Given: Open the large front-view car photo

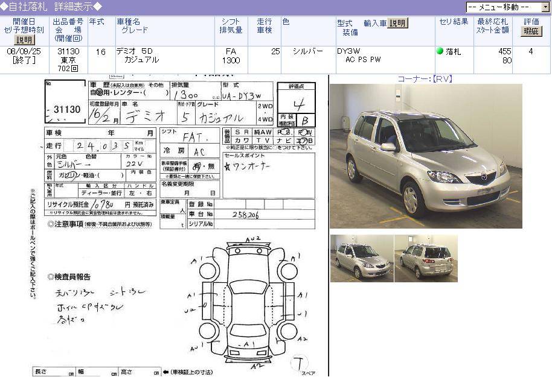Looking at the screenshot, I should [x=426, y=156].
